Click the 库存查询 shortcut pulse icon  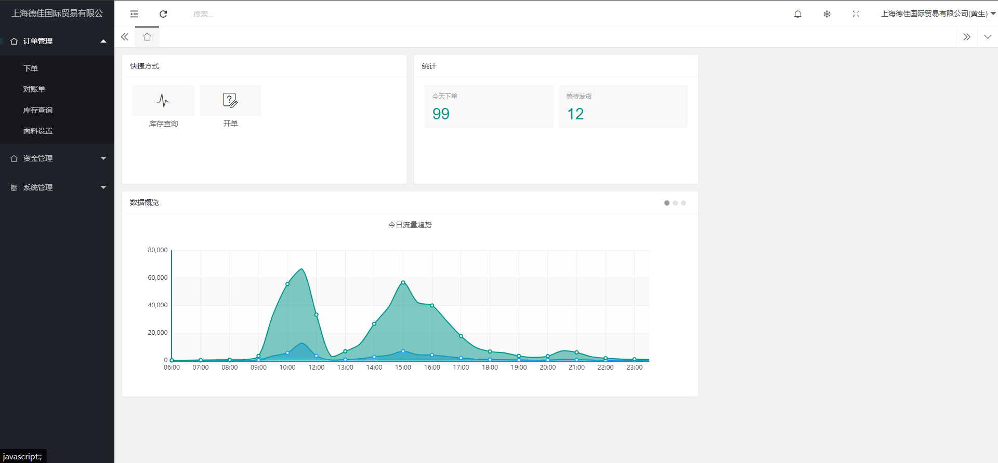tap(163, 100)
